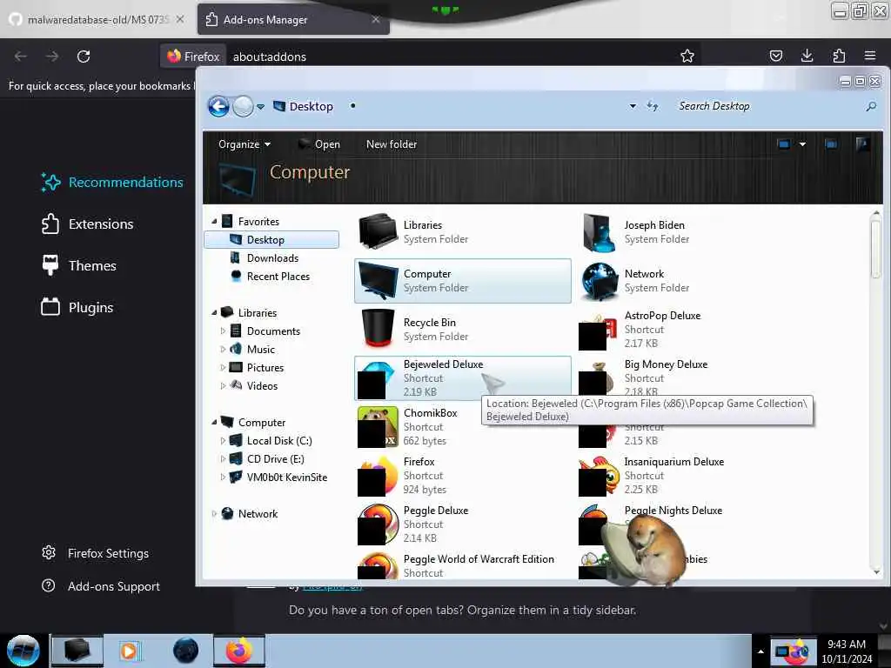The image size is (891, 668).
Task: Show hidden tray icons arrow
Action: click(x=760, y=651)
